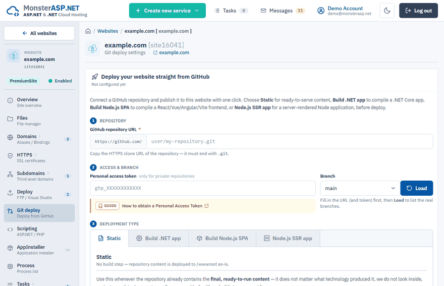Click the GUIDE badge

107,206
